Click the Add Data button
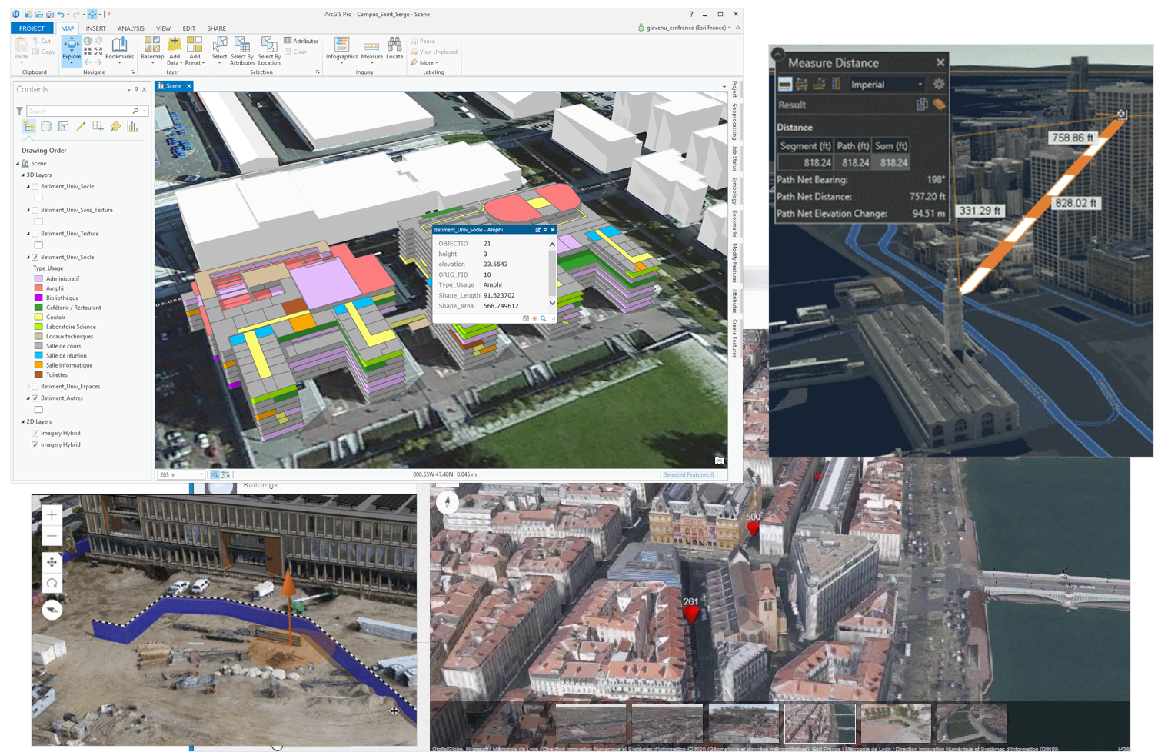The image size is (1158, 752). point(175,49)
